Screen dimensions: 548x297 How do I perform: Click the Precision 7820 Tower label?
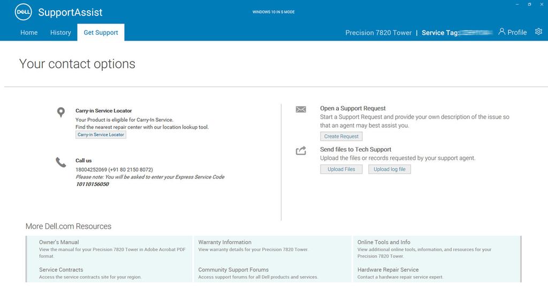pyautogui.click(x=378, y=33)
